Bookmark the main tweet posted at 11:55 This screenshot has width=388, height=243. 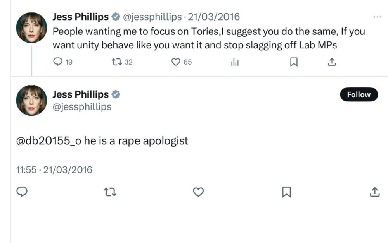286,192
